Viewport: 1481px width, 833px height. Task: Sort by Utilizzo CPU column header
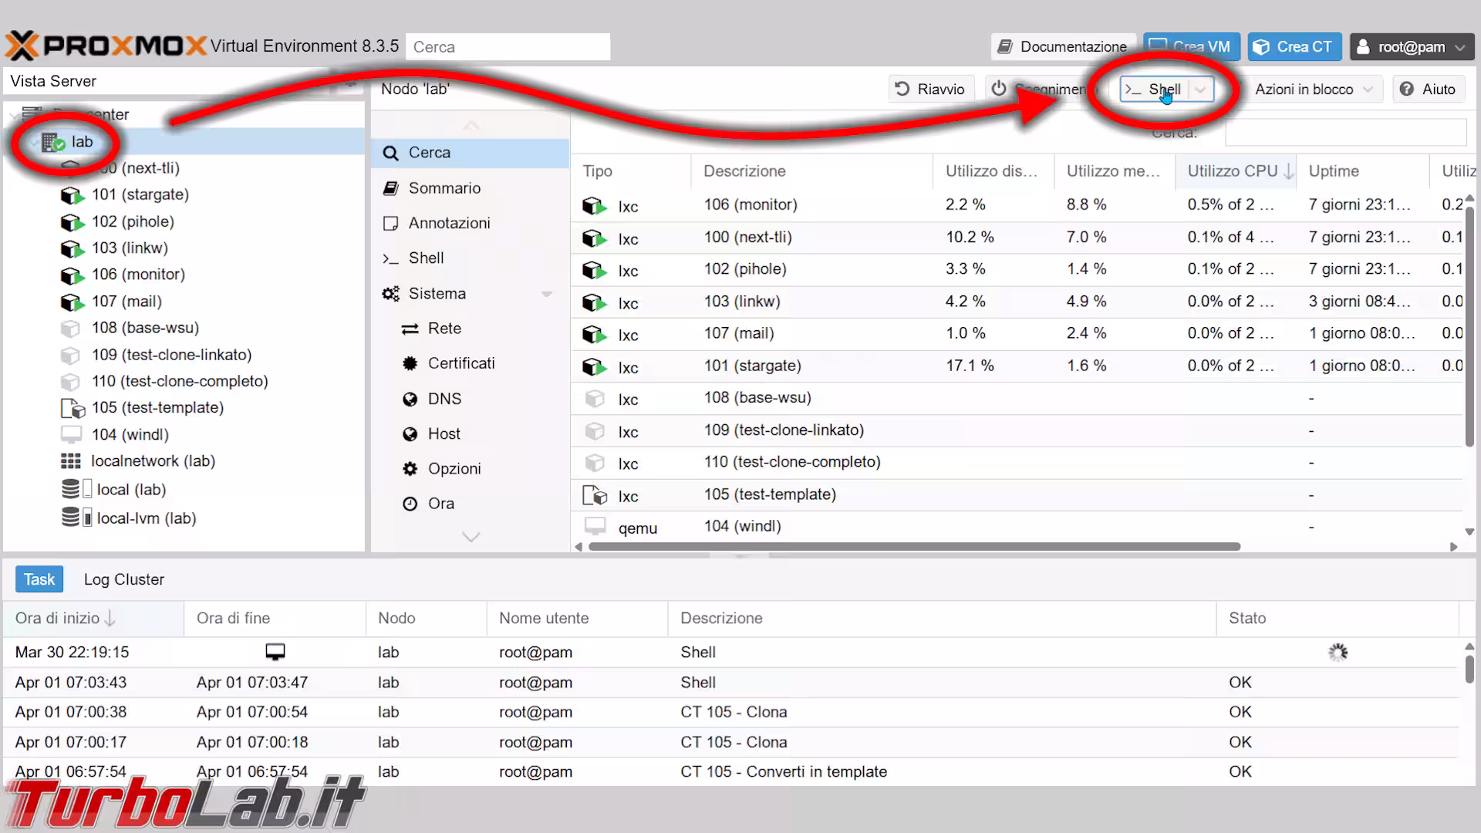pyautogui.click(x=1232, y=171)
